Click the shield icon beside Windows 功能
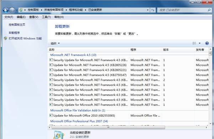The height and width of the screenshot is (139, 214). click(x=5, y=38)
